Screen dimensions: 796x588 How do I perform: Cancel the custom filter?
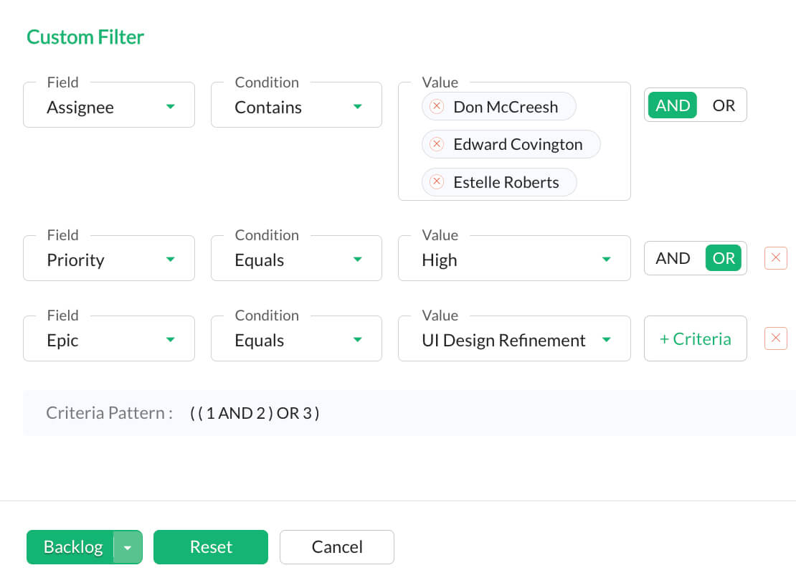336,546
